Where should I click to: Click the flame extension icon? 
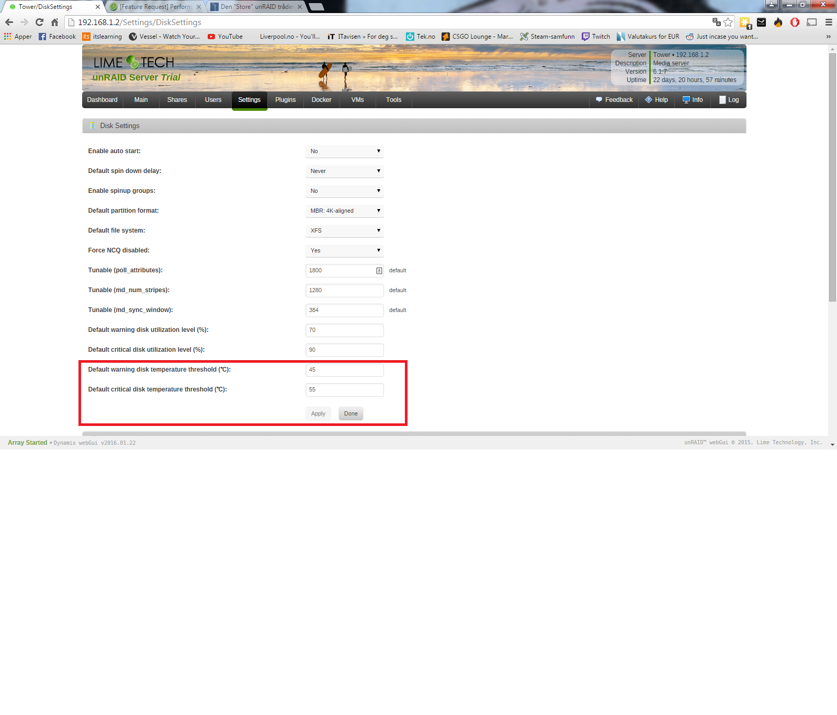click(778, 22)
